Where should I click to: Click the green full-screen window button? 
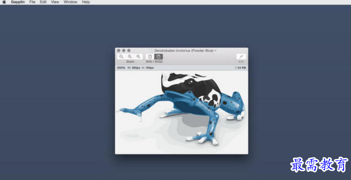tap(129, 50)
